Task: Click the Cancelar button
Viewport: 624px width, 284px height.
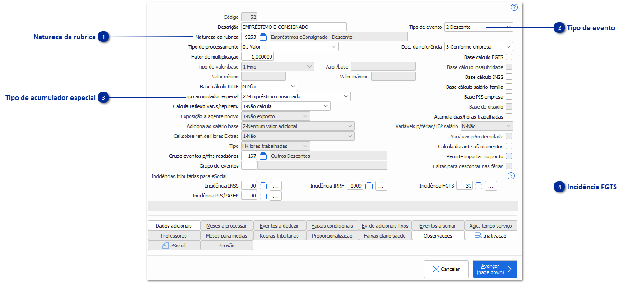Action: (x=446, y=269)
